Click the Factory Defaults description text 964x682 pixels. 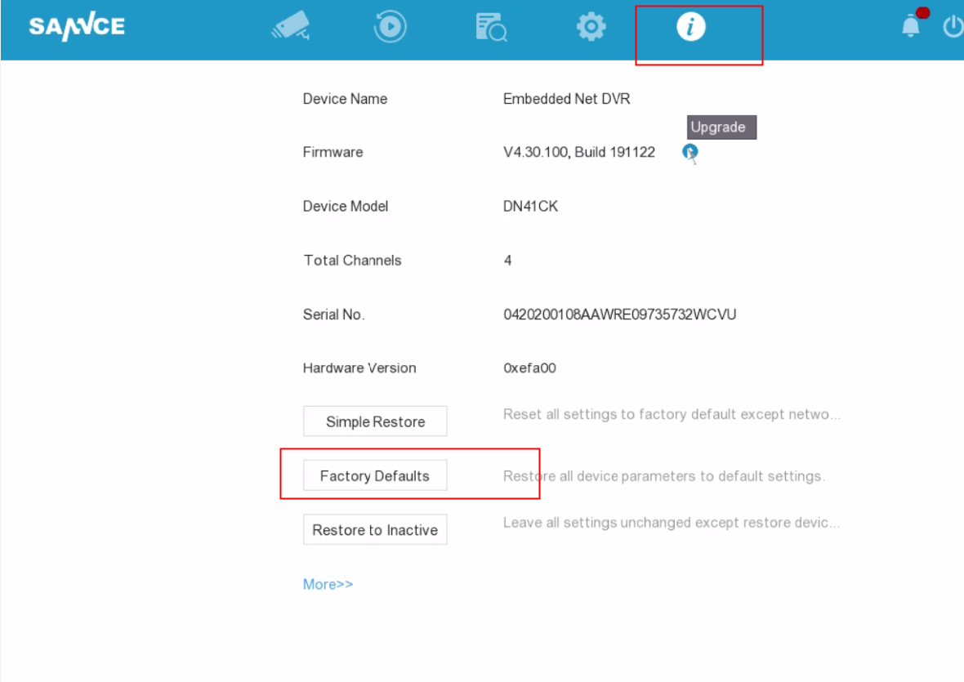(x=664, y=476)
